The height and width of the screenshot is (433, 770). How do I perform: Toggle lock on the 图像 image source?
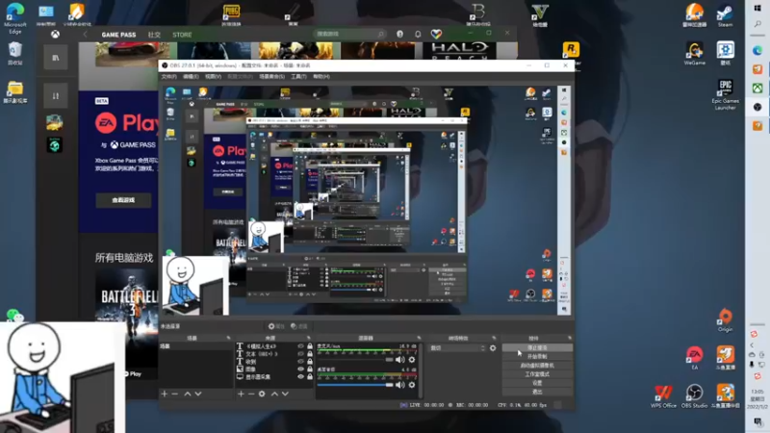(310, 369)
